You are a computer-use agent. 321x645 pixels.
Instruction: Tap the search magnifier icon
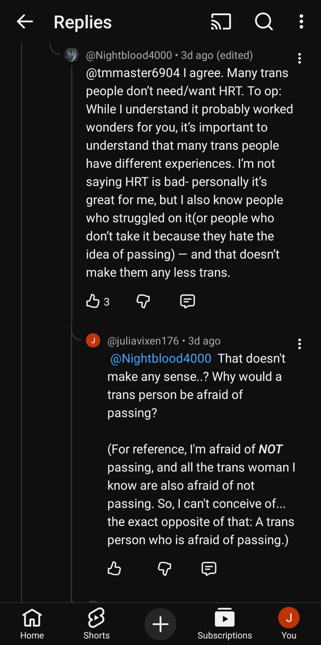pyautogui.click(x=264, y=22)
